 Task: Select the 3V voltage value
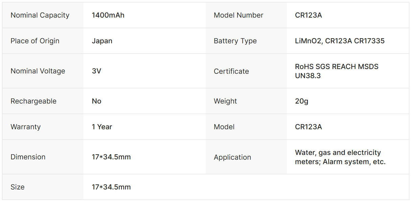pyautogui.click(x=96, y=71)
